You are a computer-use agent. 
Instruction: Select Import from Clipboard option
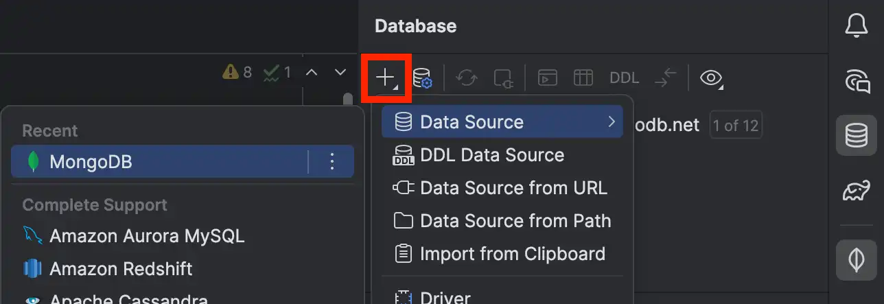coord(512,254)
